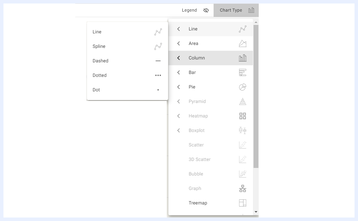Expand the Line submenu chevron
The height and width of the screenshot is (221, 358).
(x=179, y=29)
